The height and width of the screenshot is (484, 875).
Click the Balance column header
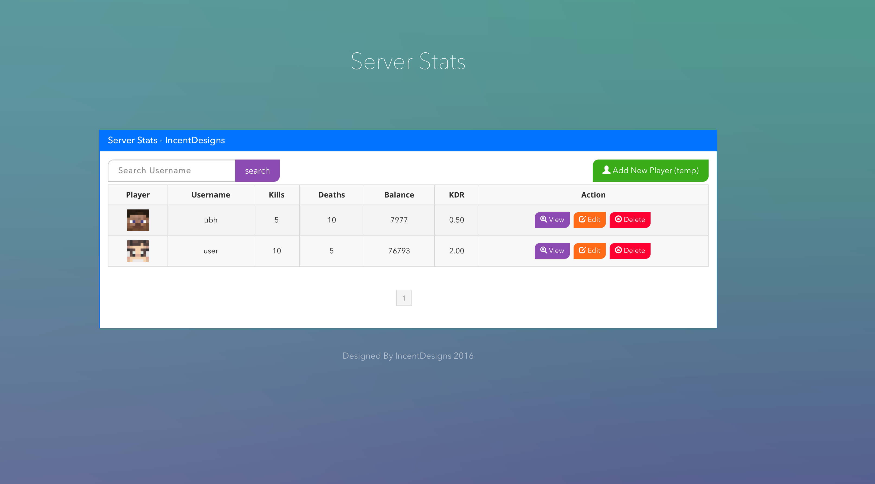399,195
